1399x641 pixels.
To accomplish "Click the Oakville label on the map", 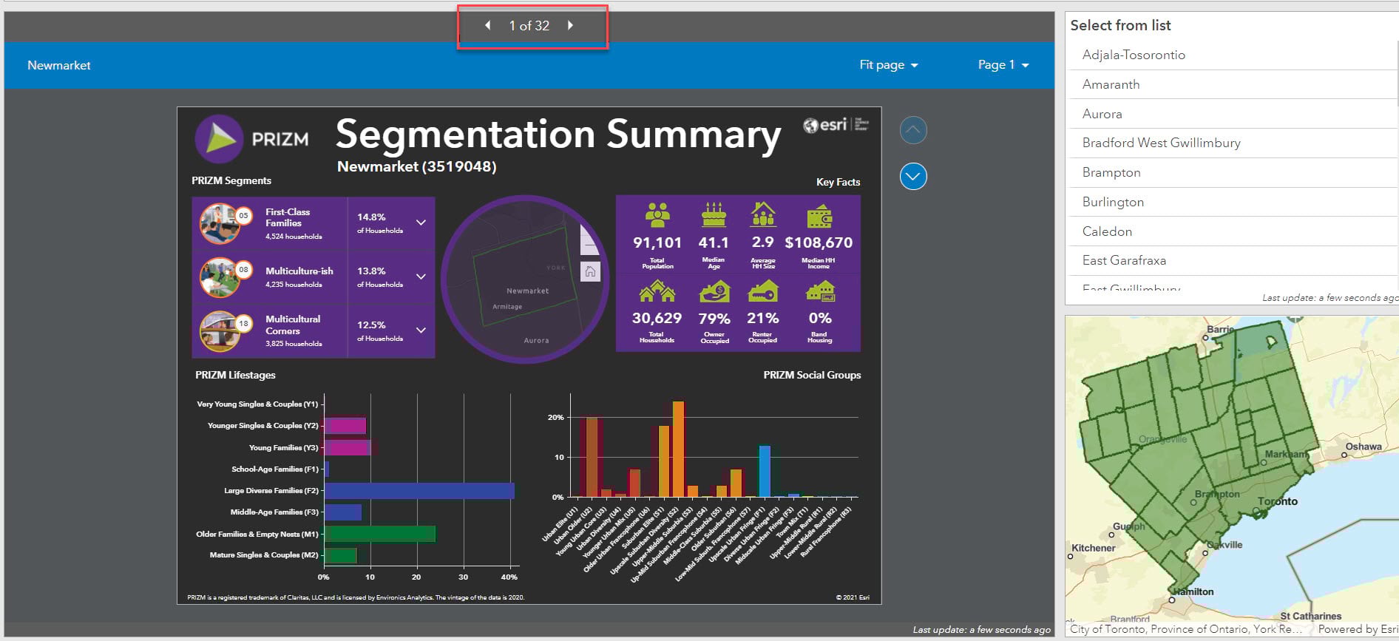I will (1224, 545).
